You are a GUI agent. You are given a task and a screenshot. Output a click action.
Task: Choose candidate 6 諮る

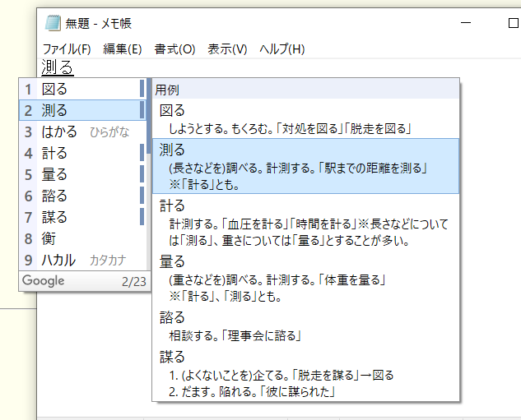tap(54, 196)
